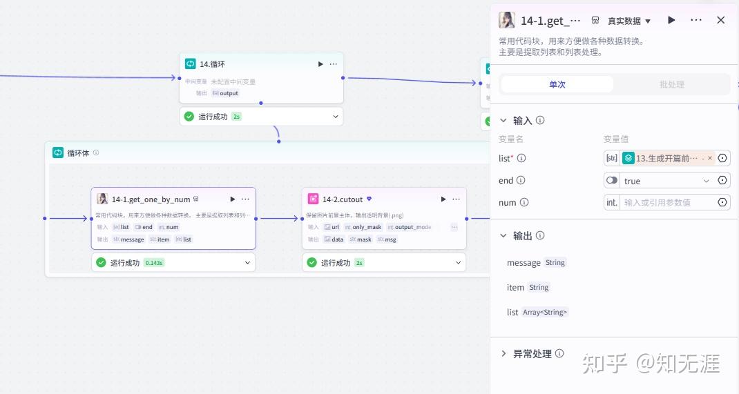Image resolution: width=739 pixels, height=394 pixels.
Task: Open 真实数据 data mode dropdown
Action: click(x=628, y=21)
